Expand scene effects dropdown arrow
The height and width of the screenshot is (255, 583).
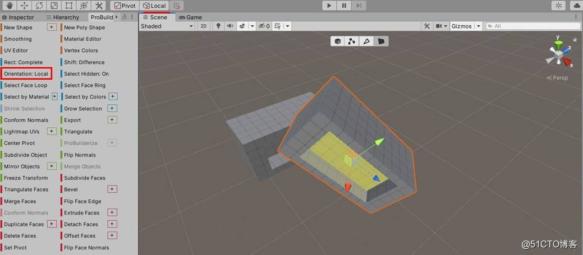[x=252, y=26]
